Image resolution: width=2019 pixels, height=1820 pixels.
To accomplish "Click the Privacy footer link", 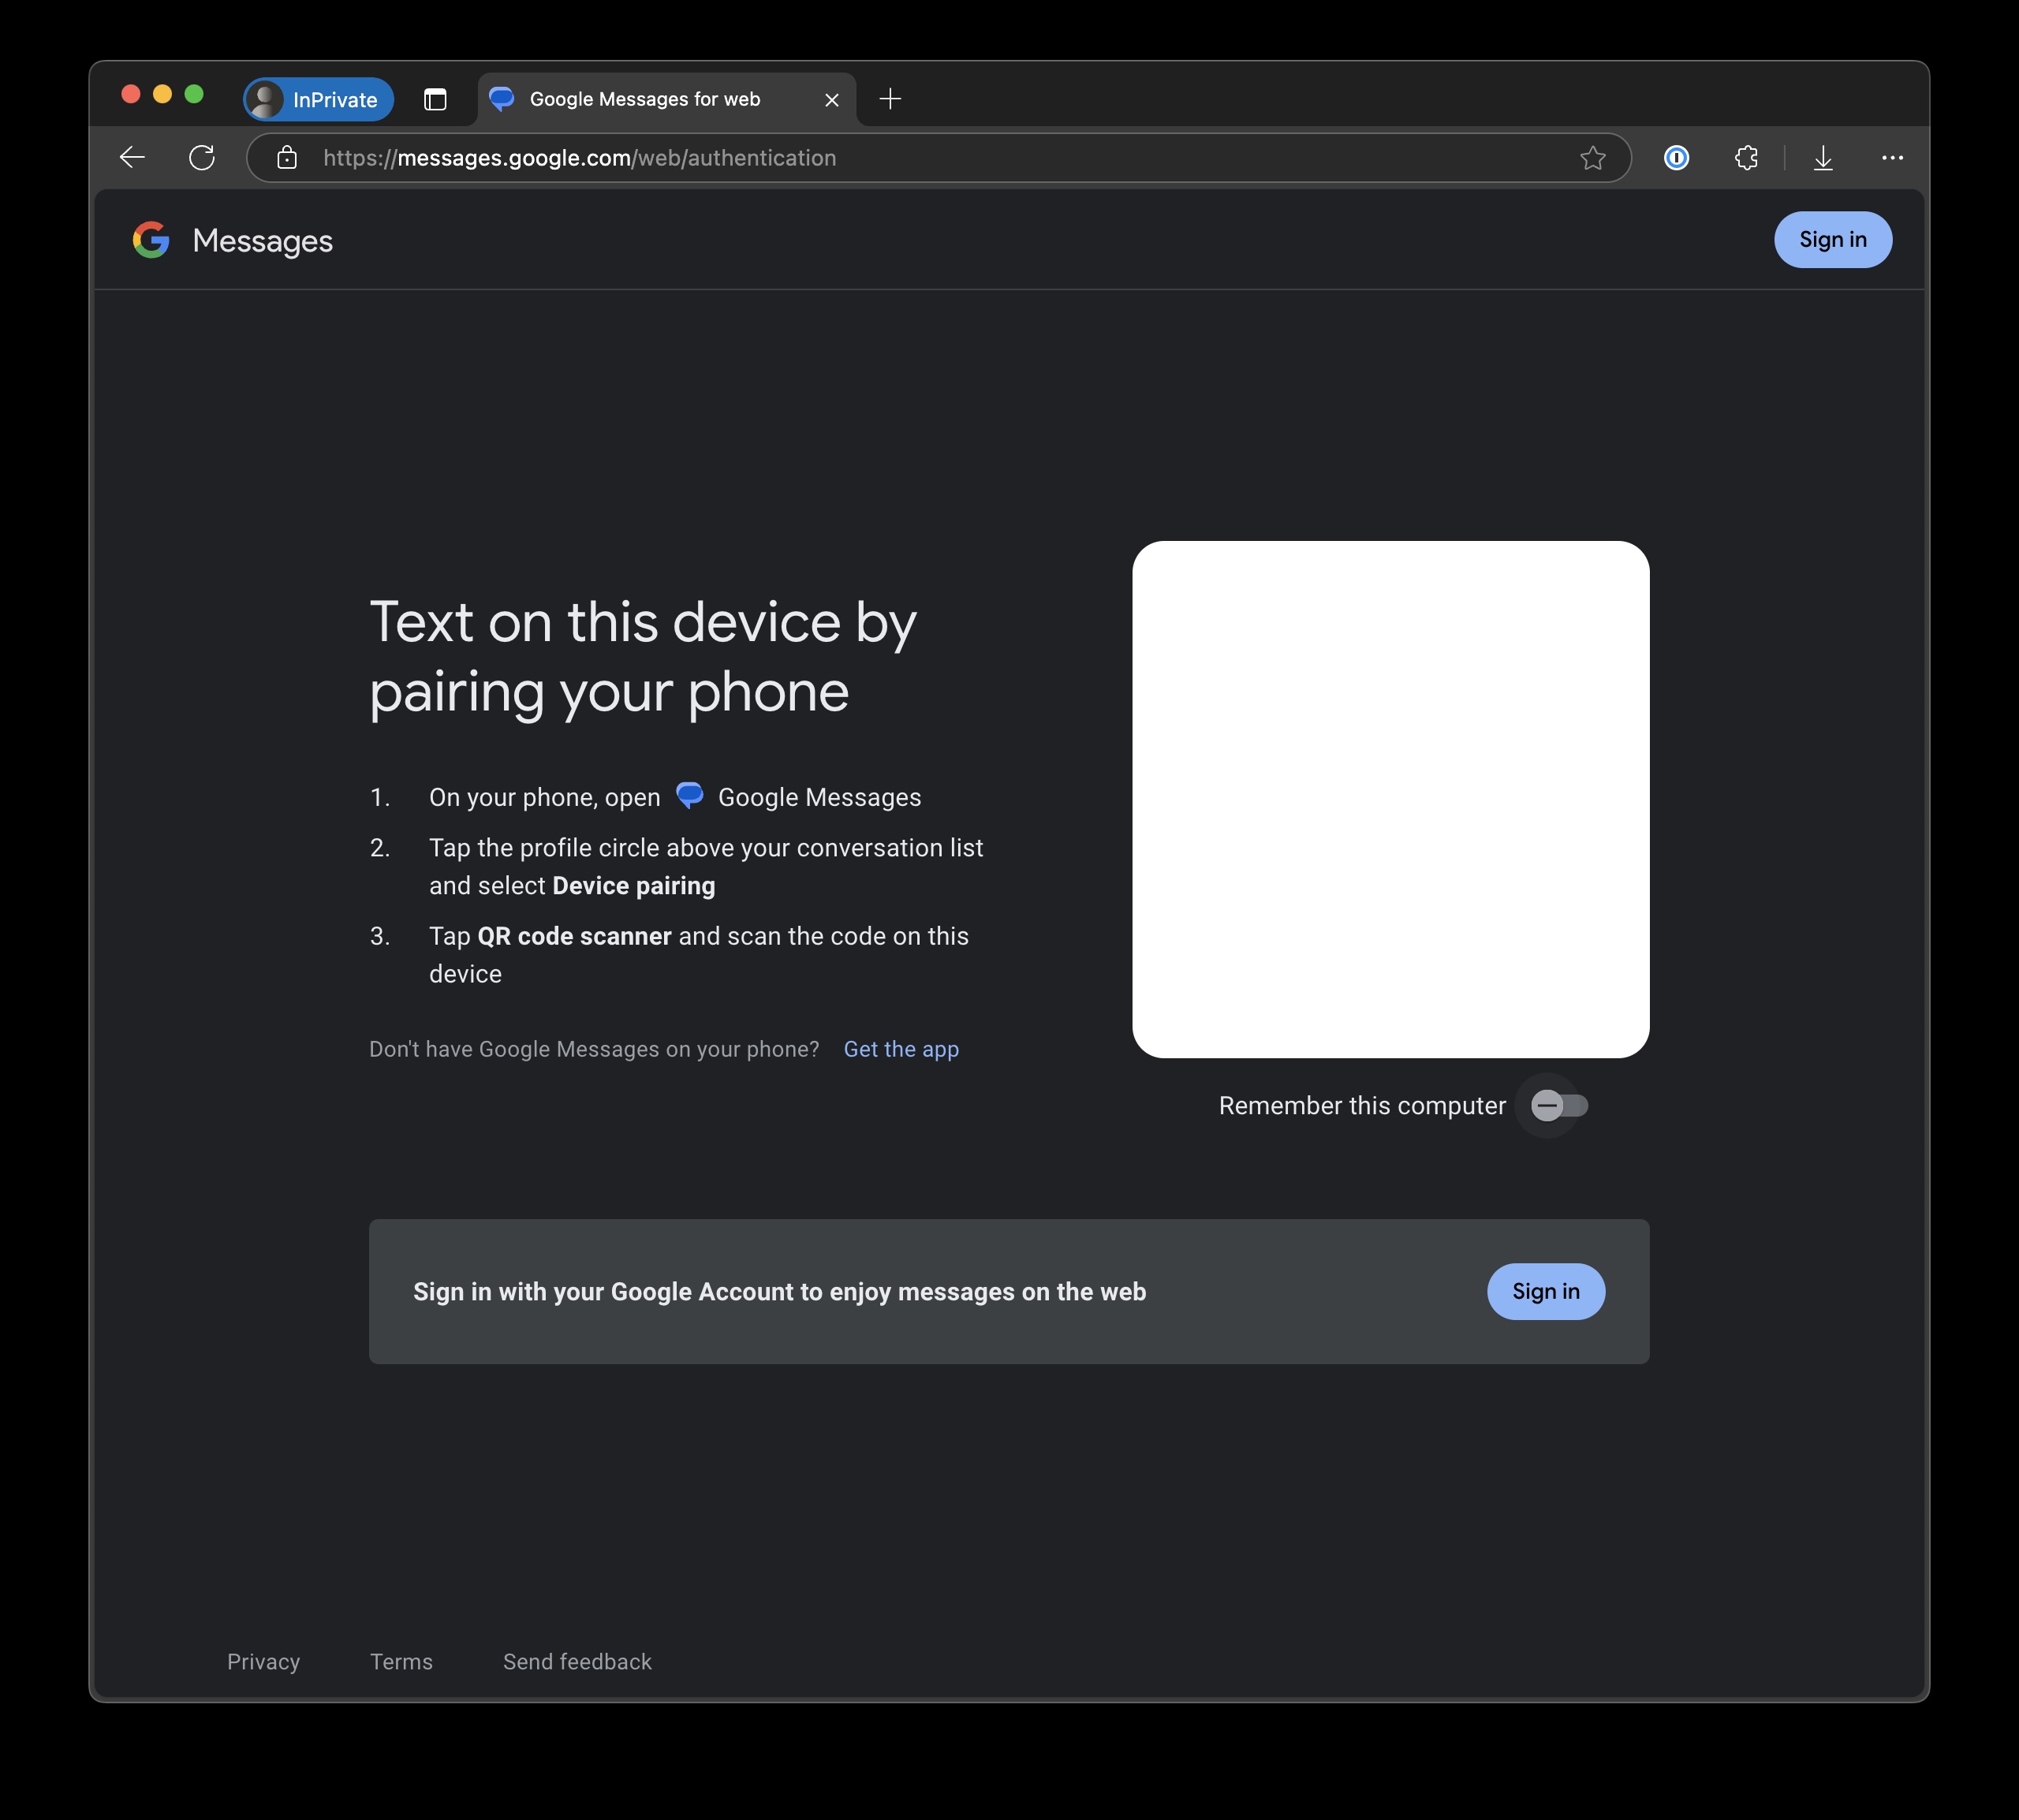I will (263, 1660).
